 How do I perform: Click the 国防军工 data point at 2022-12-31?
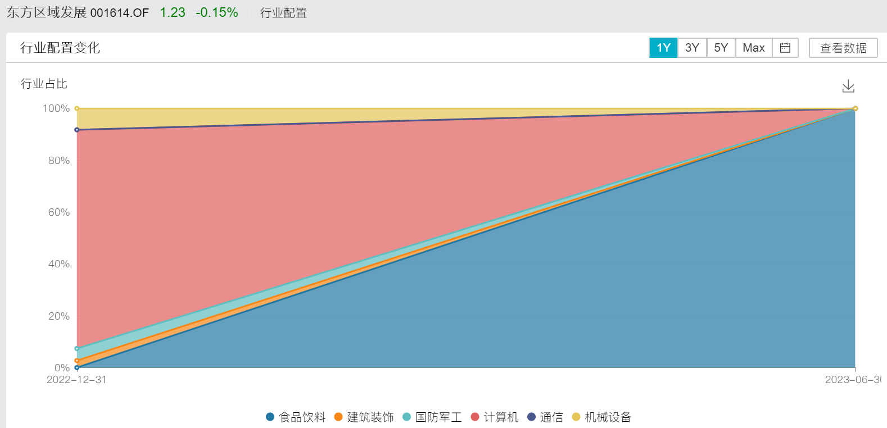point(77,348)
